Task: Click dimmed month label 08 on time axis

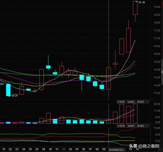Action: pyautogui.click(x=64, y=149)
